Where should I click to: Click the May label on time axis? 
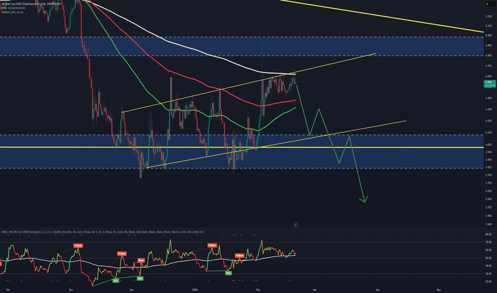[439, 290]
